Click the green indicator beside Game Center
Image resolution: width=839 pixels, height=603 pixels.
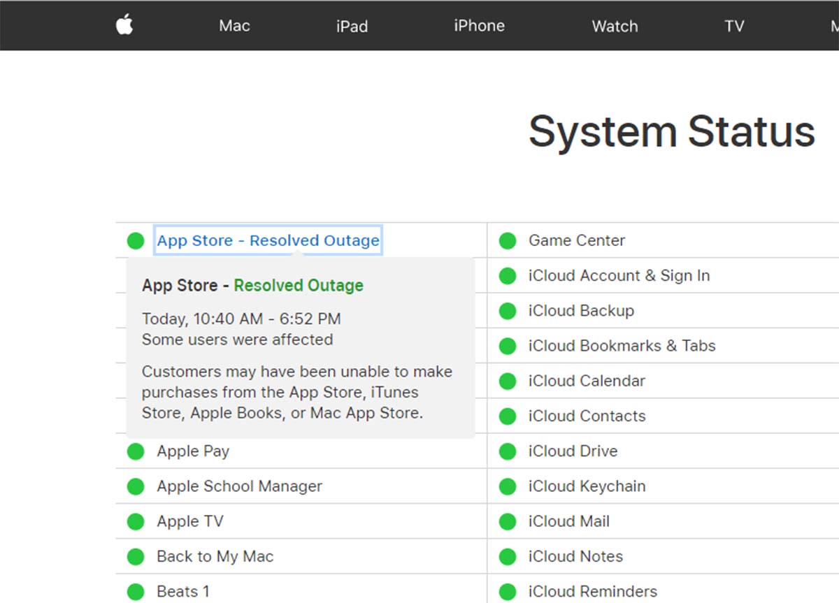coord(508,241)
